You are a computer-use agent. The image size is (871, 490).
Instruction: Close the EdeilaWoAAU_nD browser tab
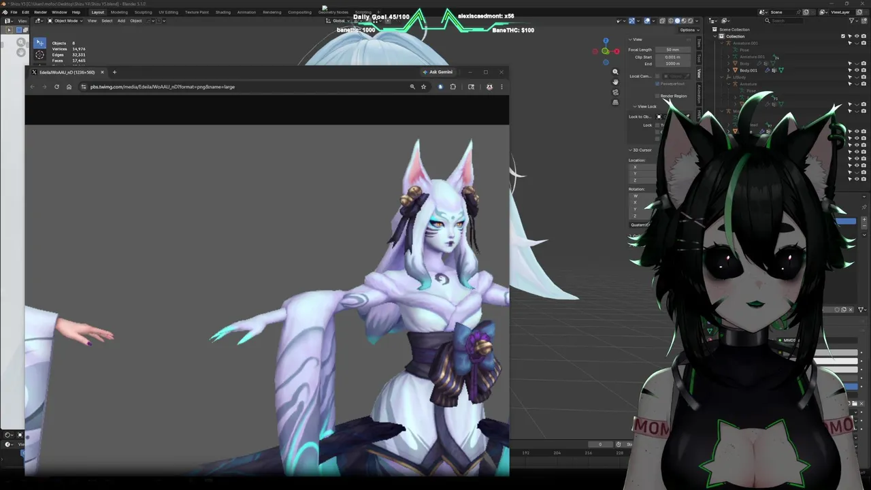coord(102,72)
